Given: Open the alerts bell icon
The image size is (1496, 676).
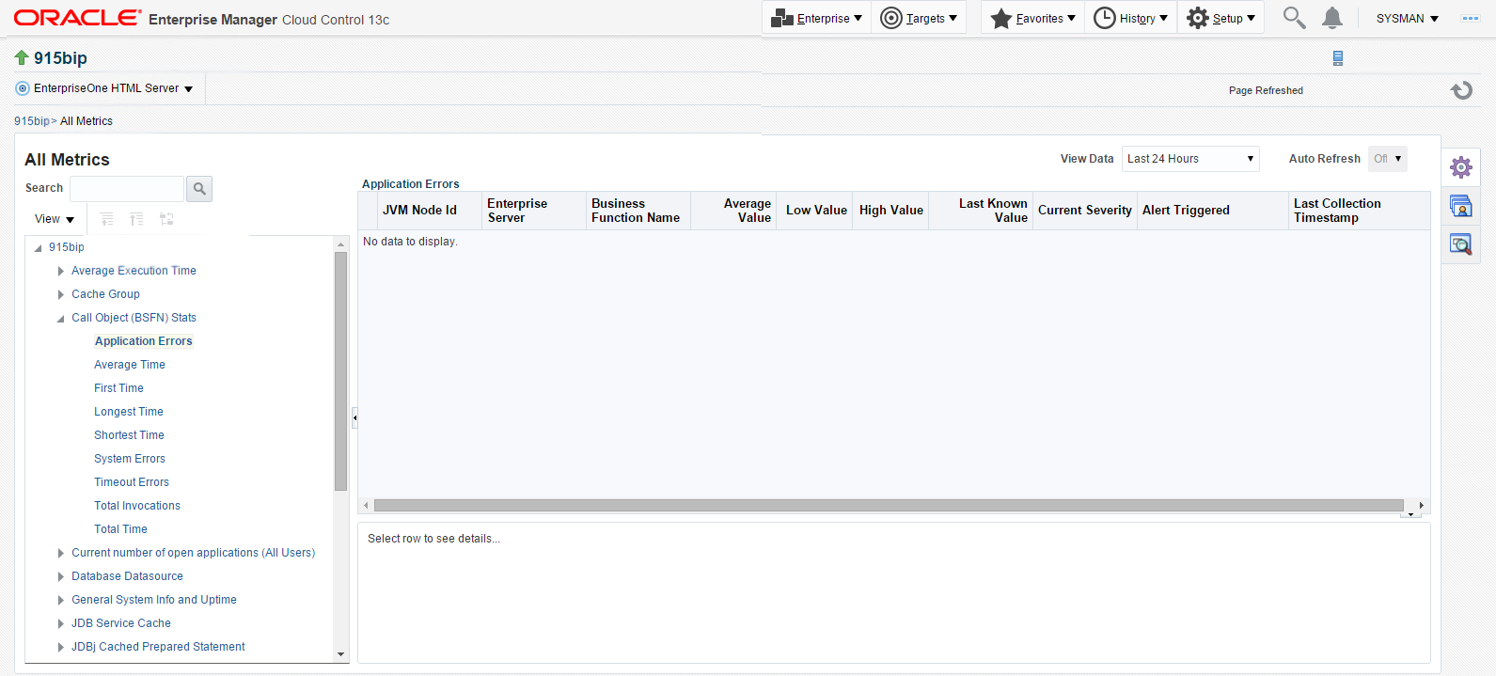Looking at the screenshot, I should (1332, 18).
